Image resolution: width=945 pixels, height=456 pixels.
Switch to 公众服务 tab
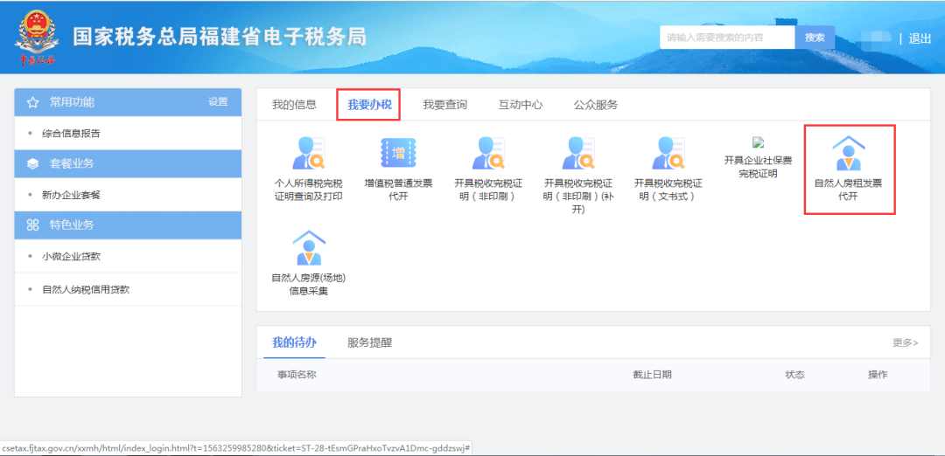[x=596, y=105]
